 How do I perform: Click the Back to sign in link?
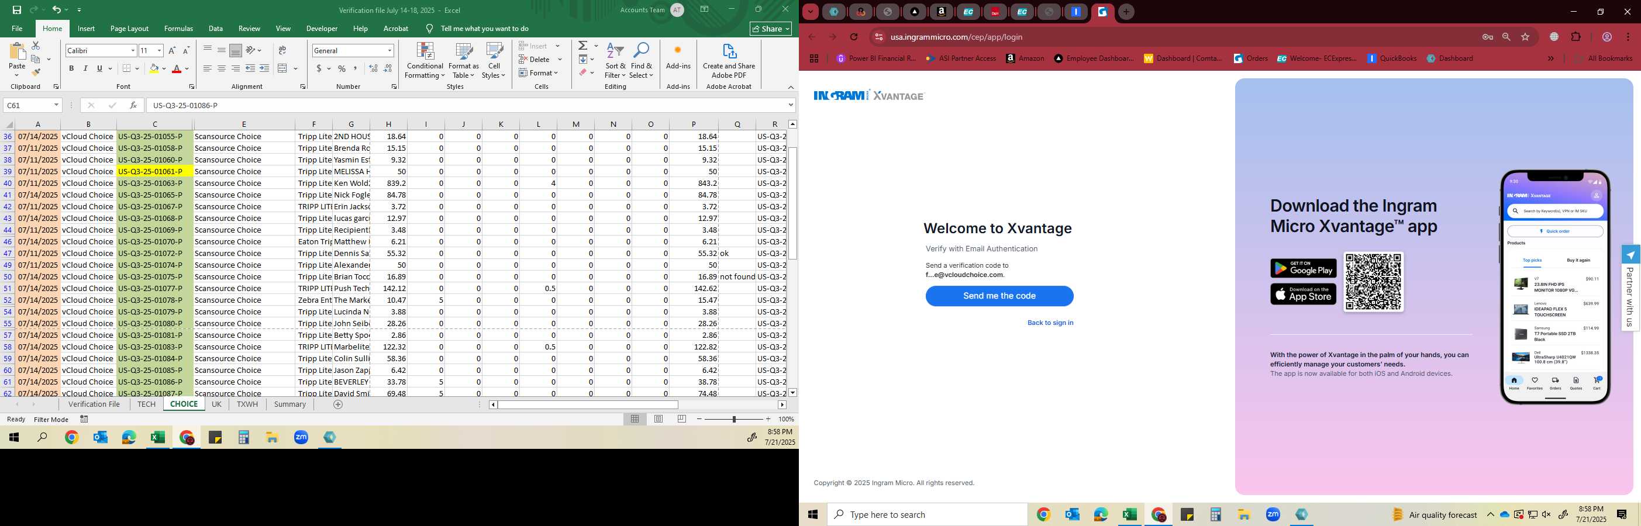(1050, 323)
